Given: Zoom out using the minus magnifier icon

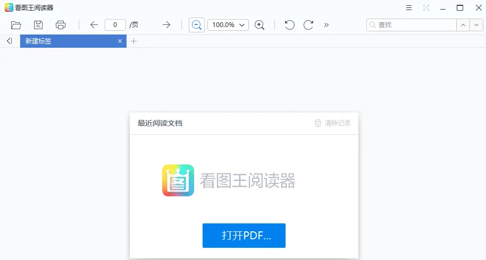Looking at the screenshot, I should click(x=197, y=25).
